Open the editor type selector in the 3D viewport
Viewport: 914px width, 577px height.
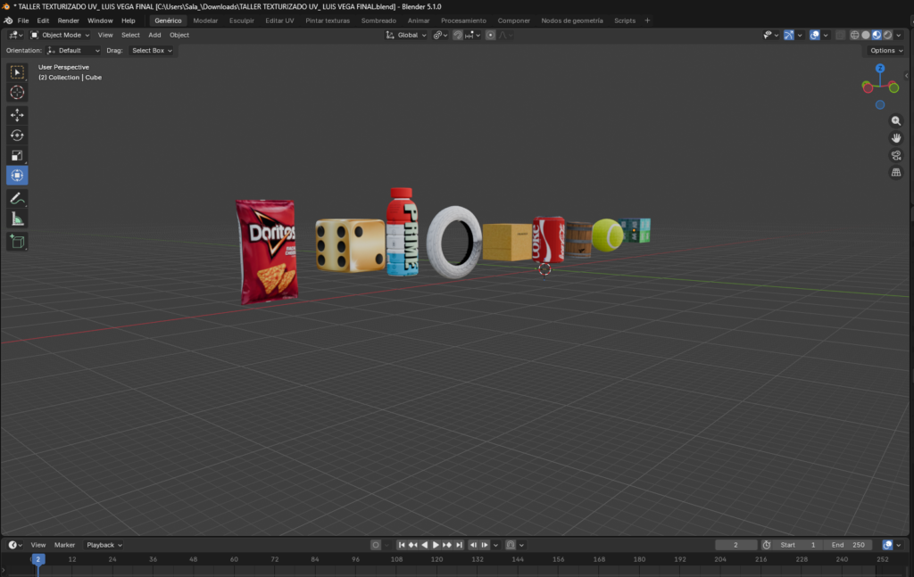coord(16,35)
